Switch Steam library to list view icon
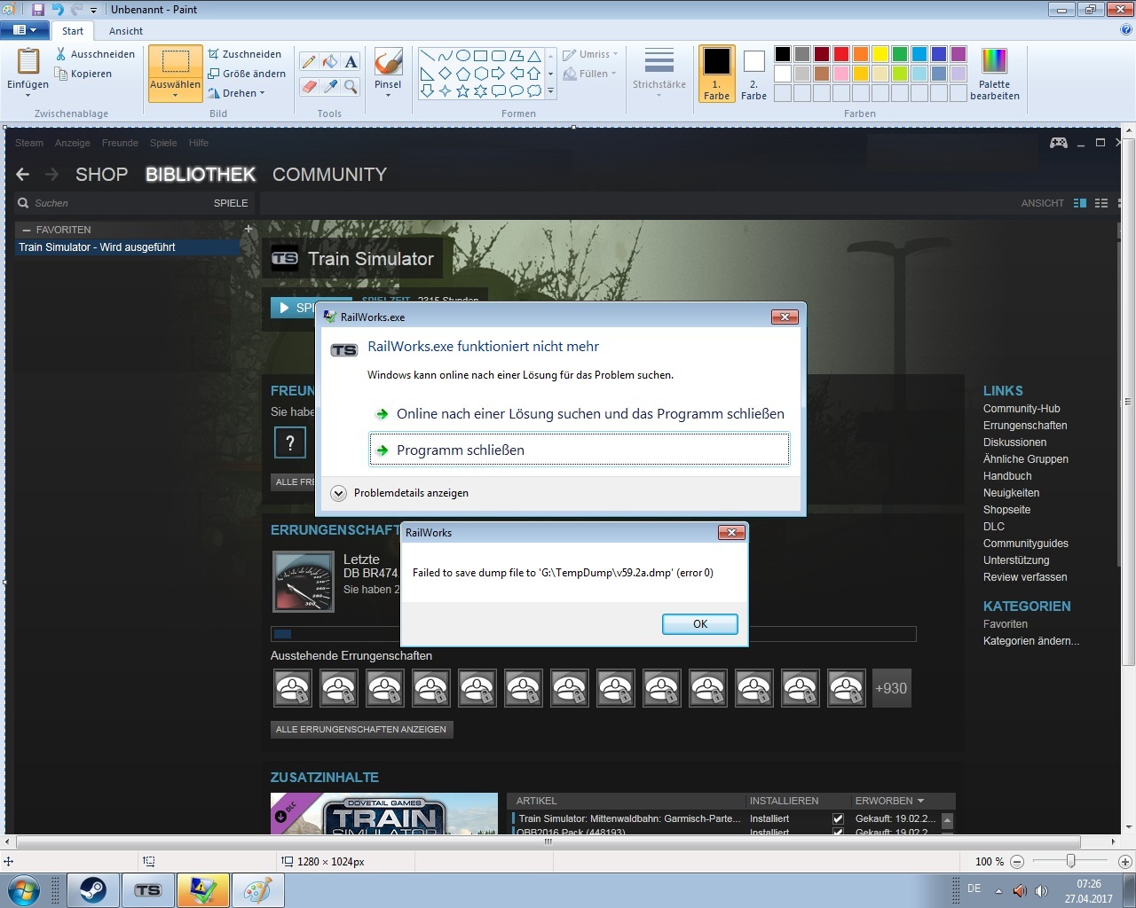Viewport: 1136px width, 908px height. click(x=1101, y=203)
